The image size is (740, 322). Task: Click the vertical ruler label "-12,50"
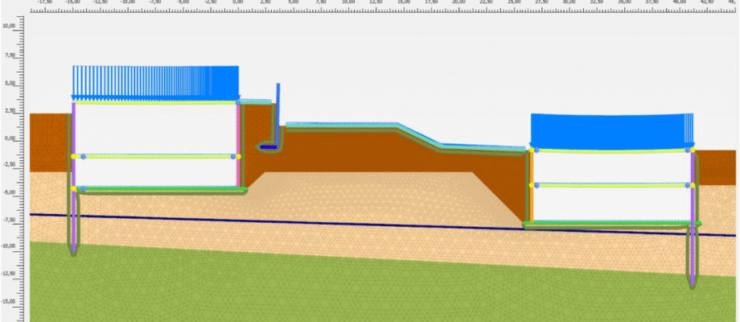point(9,274)
